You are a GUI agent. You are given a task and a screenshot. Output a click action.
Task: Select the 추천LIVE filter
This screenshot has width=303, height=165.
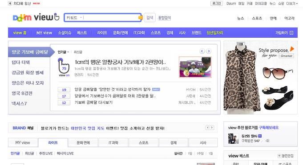pos(46,153)
